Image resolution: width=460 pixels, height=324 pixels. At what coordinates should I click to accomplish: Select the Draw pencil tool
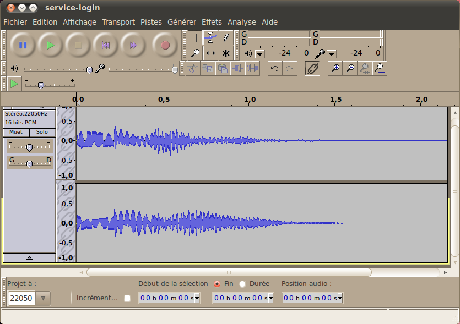click(x=225, y=38)
